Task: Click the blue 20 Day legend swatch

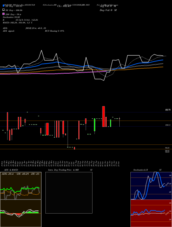Action: 3,6
